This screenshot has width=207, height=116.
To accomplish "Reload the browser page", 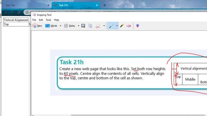I will [x=19, y=12].
